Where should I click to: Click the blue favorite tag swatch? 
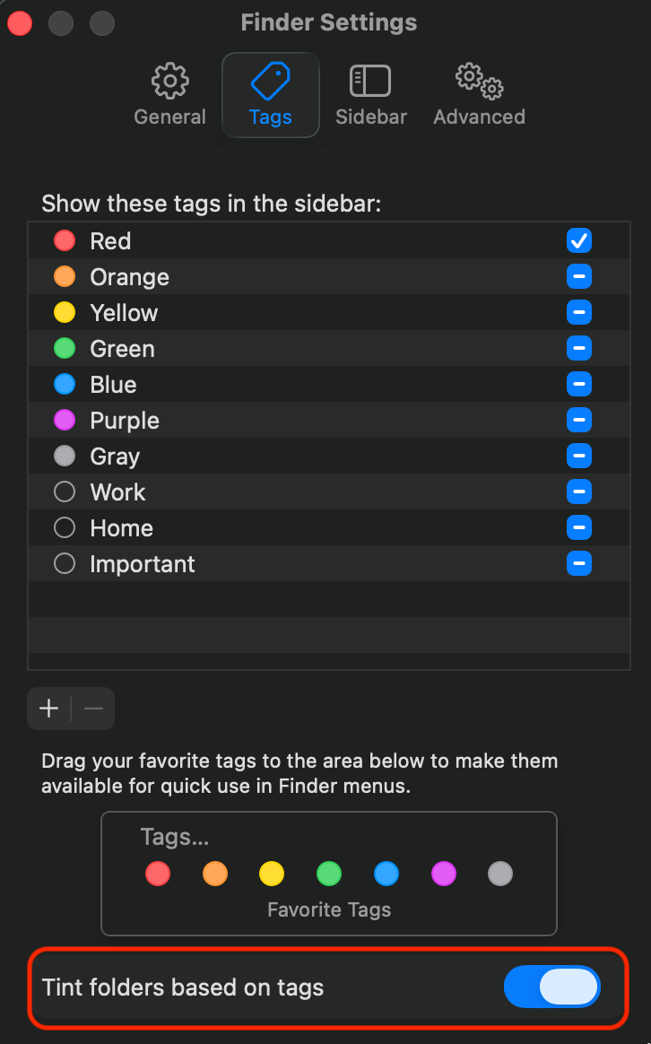click(x=386, y=874)
